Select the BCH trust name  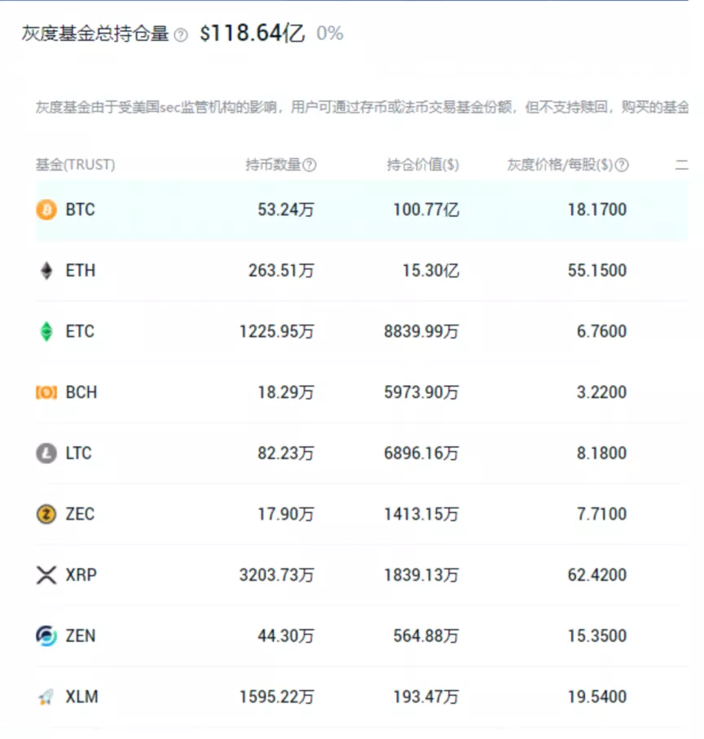[x=81, y=392]
